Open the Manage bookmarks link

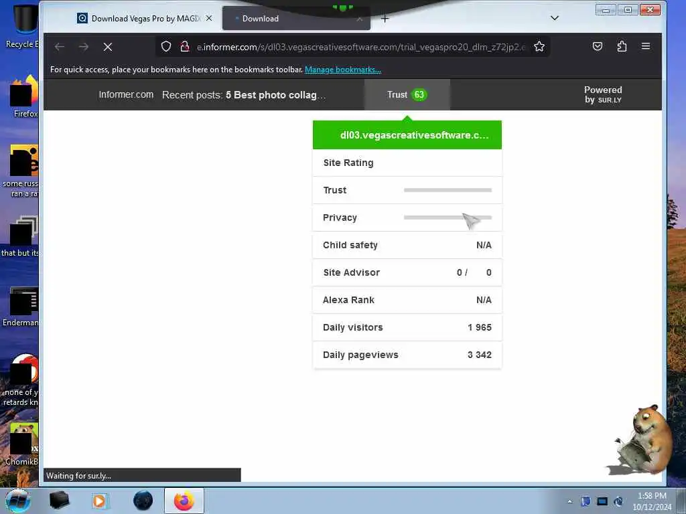pos(342,70)
